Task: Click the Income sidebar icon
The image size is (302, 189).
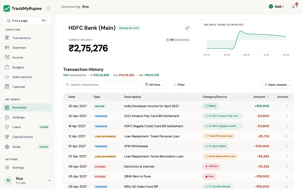Action: point(7,57)
